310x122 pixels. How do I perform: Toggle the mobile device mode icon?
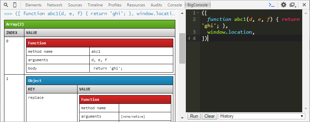click(15, 5)
